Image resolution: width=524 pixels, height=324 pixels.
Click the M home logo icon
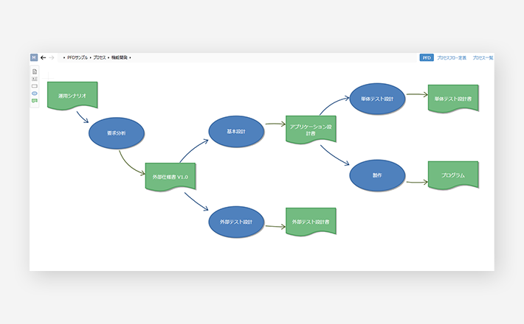click(x=34, y=57)
